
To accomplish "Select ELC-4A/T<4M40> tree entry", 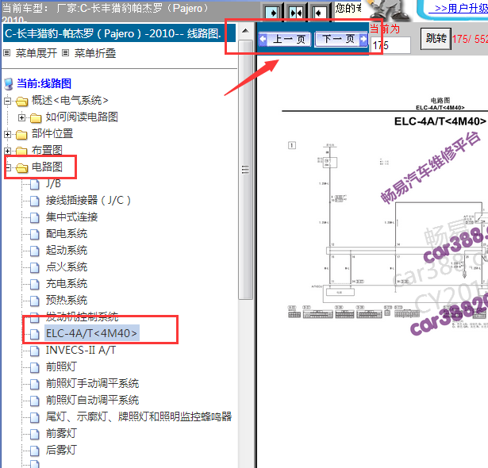I will click(x=92, y=333).
